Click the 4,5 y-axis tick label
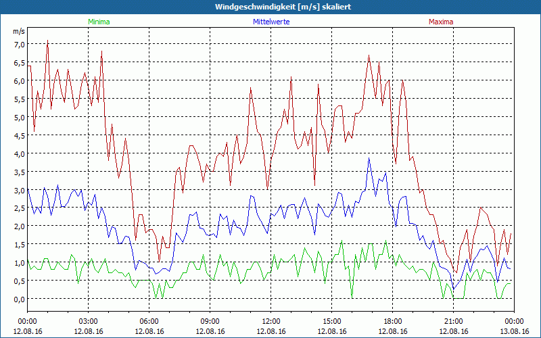Image resolution: width=541 pixels, height=338 pixels. (19, 135)
